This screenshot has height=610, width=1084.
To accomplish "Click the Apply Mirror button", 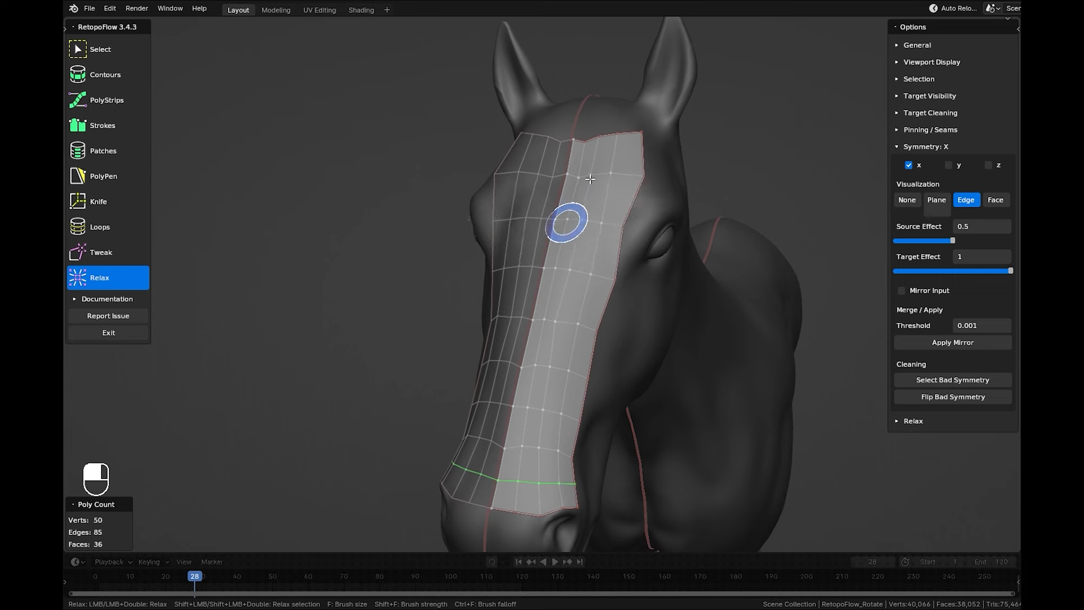I will click(952, 342).
